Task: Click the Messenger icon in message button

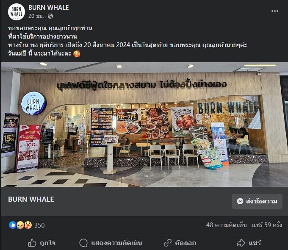Action: tap(240, 201)
